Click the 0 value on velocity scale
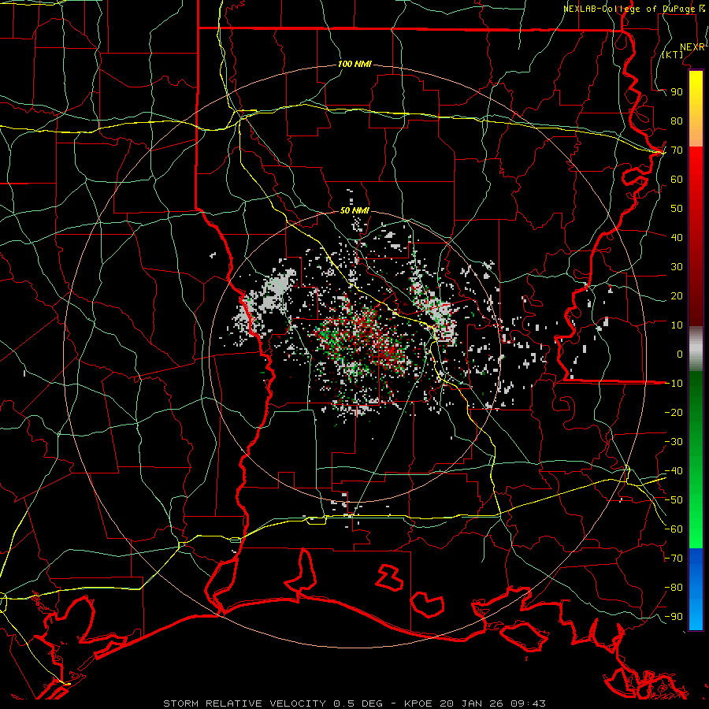The height and width of the screenshot is (709, 709). [x=680, y=354]
